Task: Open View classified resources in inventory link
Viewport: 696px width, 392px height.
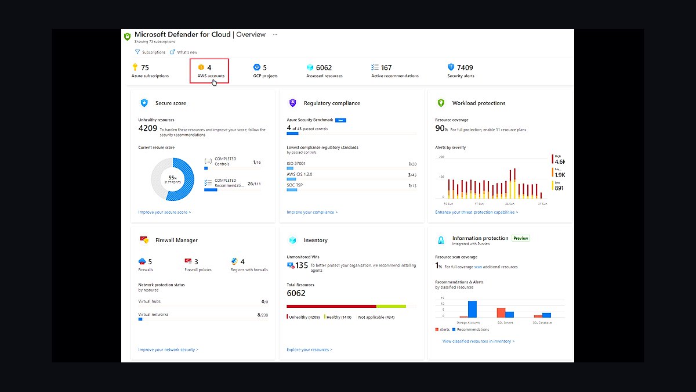Action: point(478,341)
